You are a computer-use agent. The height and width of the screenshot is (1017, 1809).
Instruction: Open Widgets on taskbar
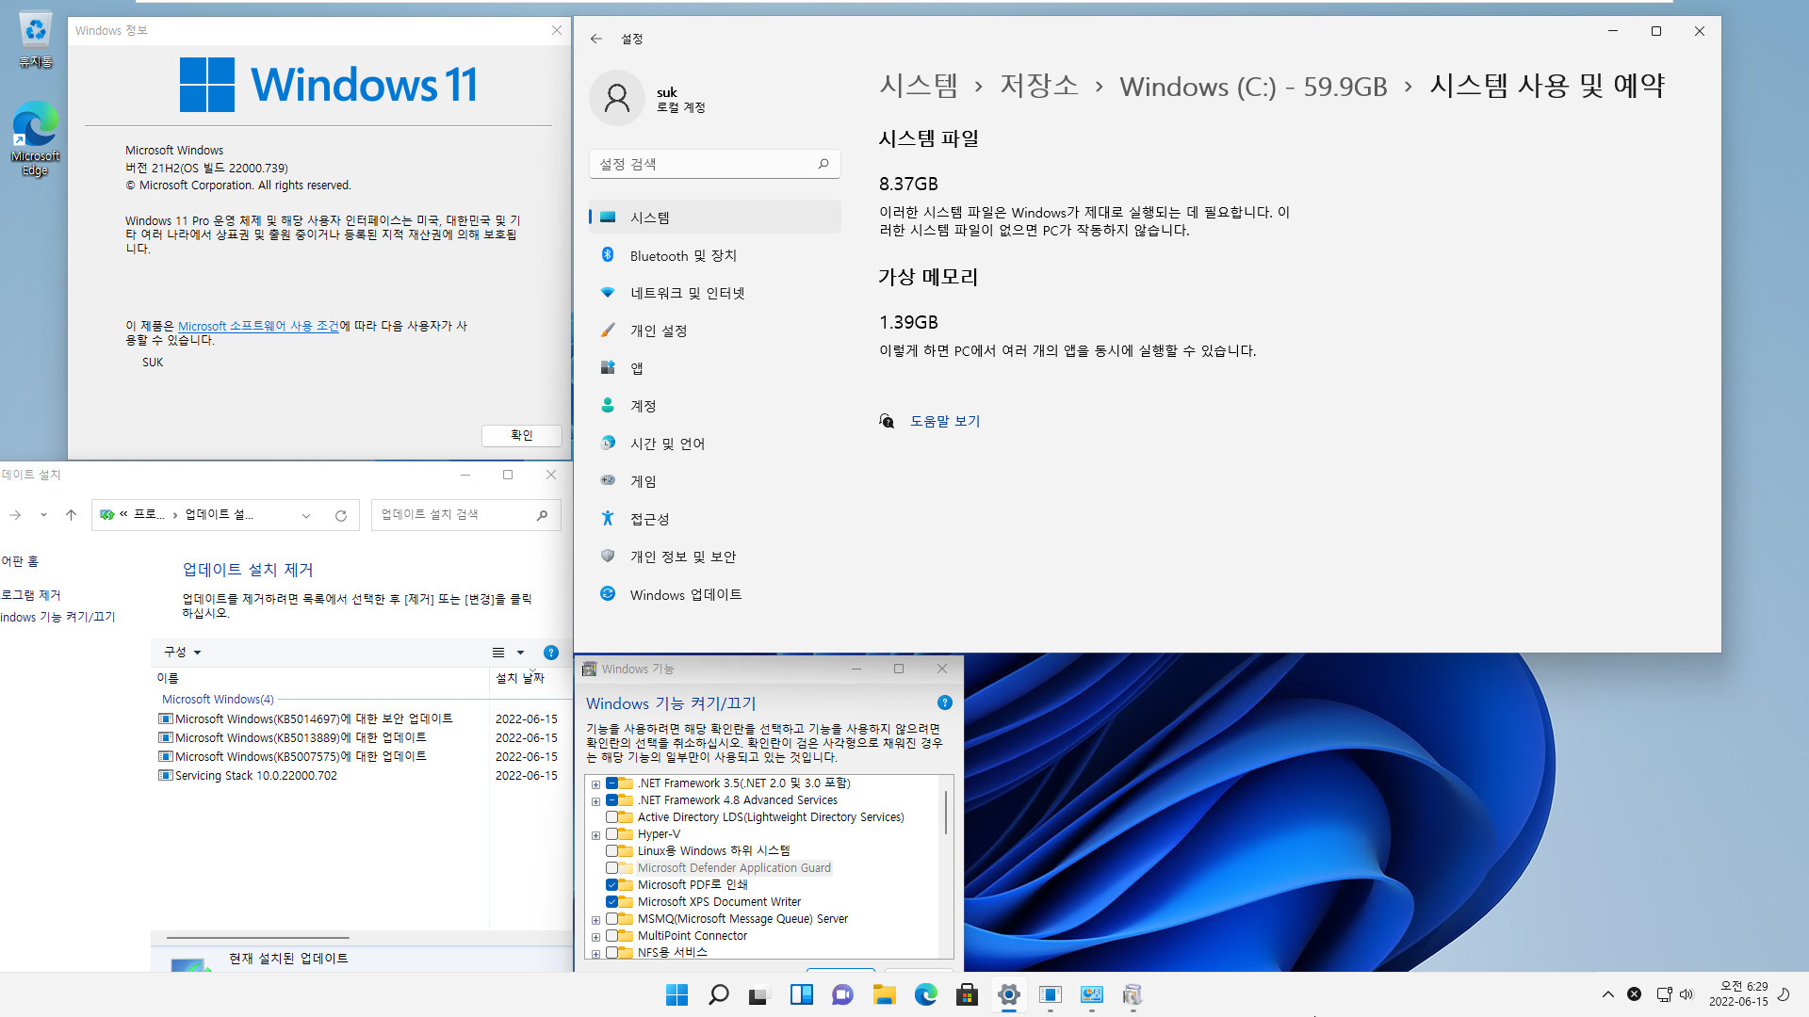pos(801,994)
